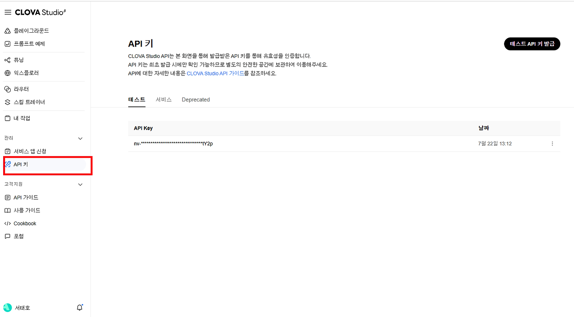Screen dimensions: 574x317
Task: Open 라우터 menu item
Action: coord(21,89)
